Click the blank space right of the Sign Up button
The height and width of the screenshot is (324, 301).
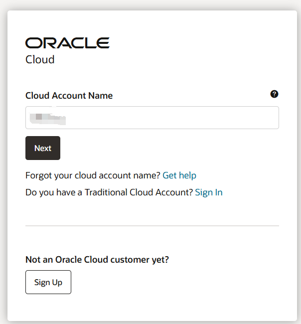point(174,282)
